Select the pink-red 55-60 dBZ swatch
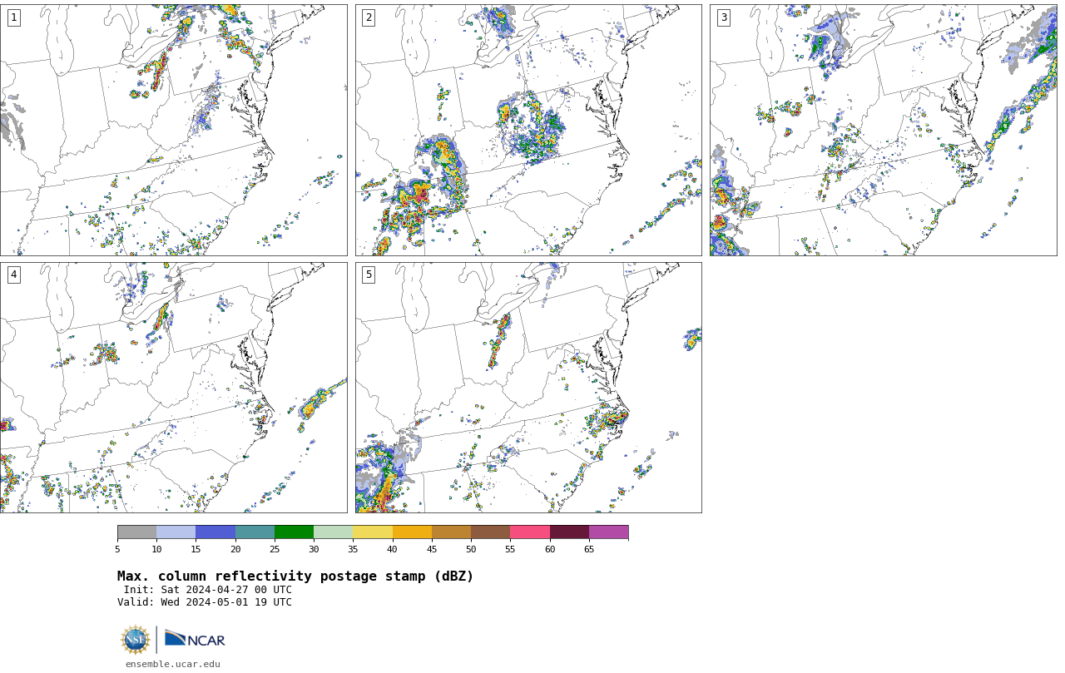 point(530,532)
